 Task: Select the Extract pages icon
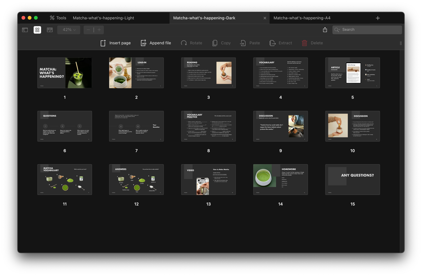click(x=281, y=43)
